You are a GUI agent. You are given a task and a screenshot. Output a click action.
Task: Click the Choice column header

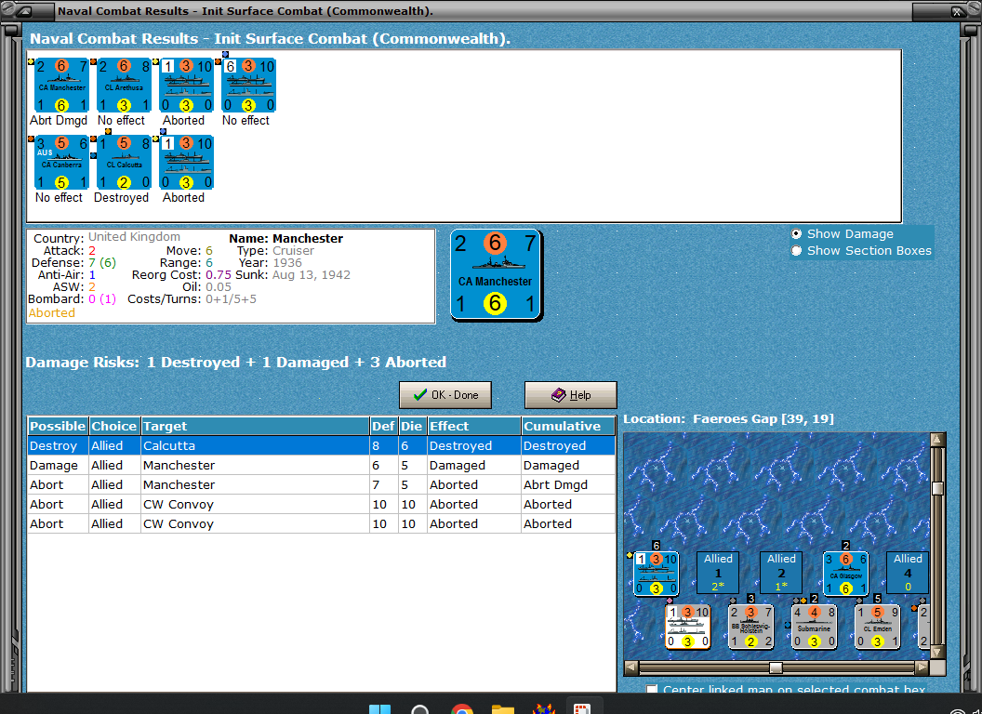(x=114, y=426)
